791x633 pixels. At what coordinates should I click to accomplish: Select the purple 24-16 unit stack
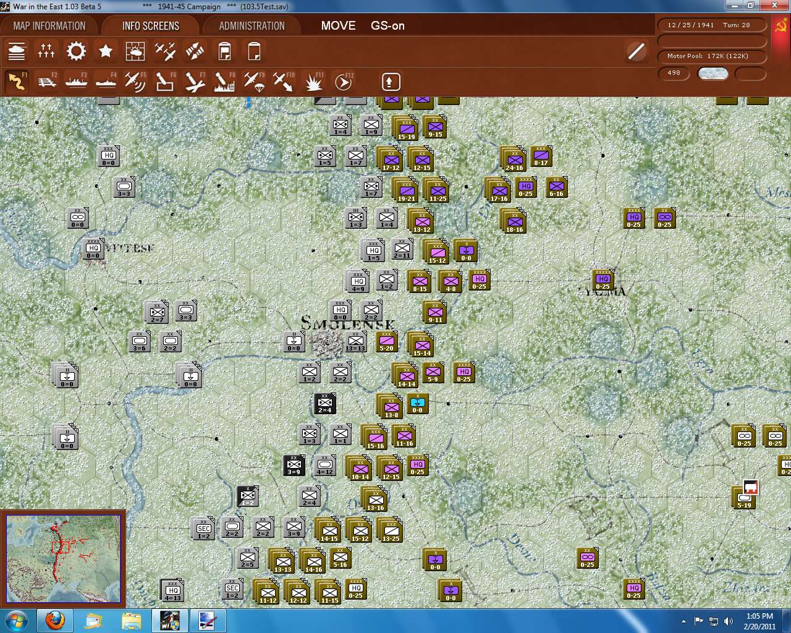[x=514, y=159]
